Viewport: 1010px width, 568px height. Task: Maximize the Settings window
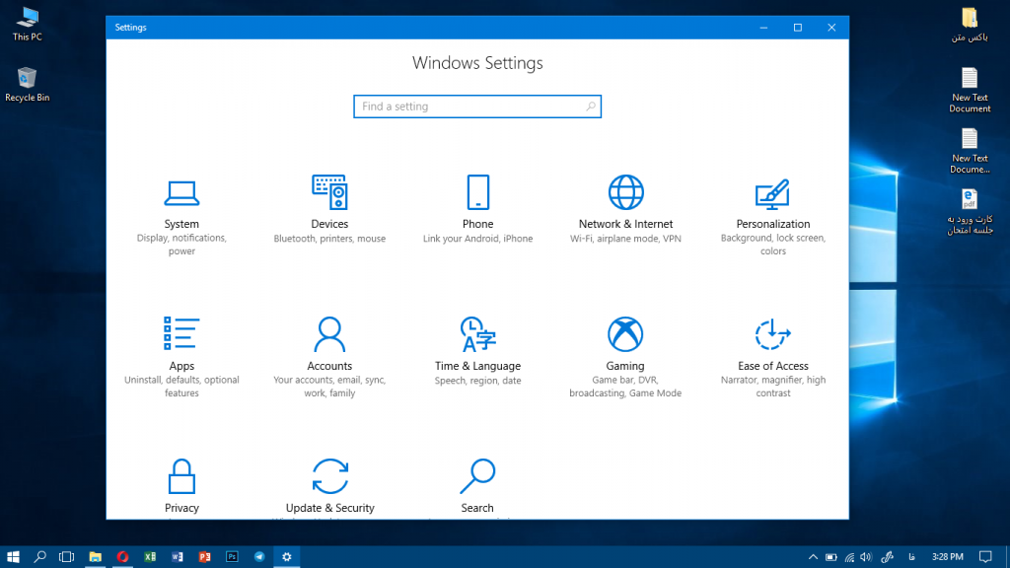coord(797,27)
